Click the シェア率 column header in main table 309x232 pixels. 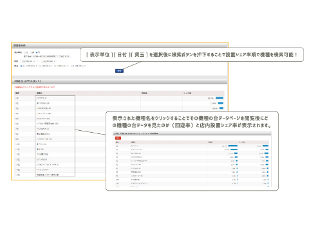pos(187,93)
